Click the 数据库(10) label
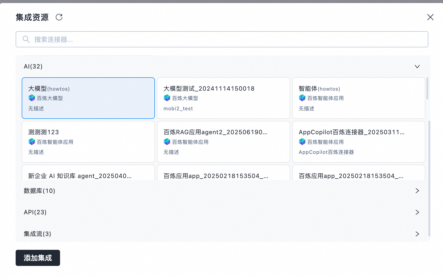 (x=39, y=191)
